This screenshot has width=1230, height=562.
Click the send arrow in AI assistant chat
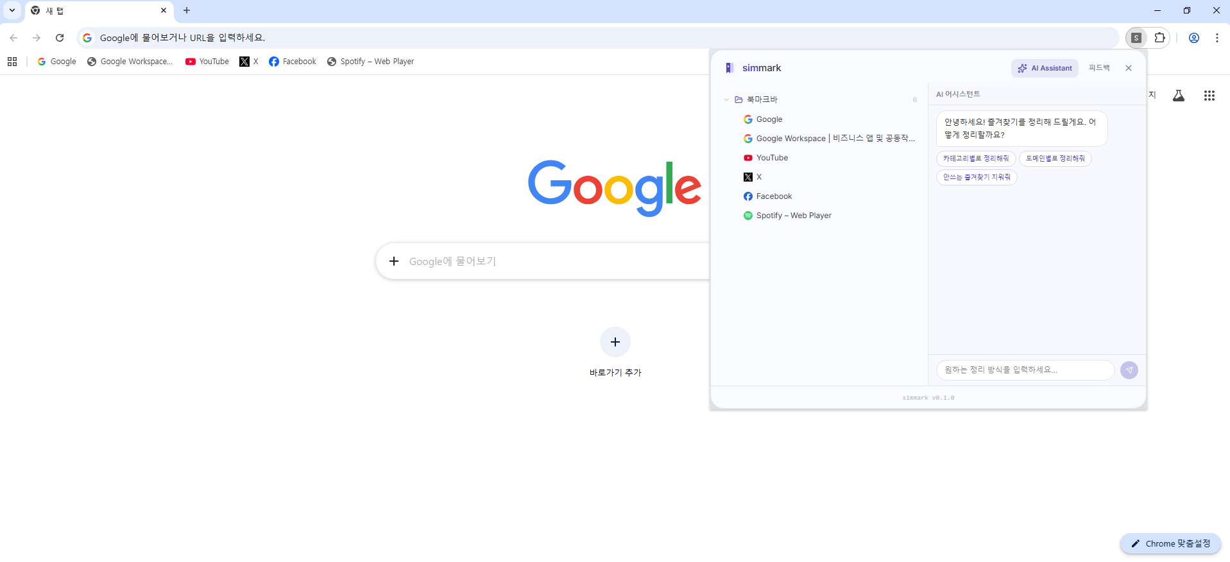coord(1129,370)
